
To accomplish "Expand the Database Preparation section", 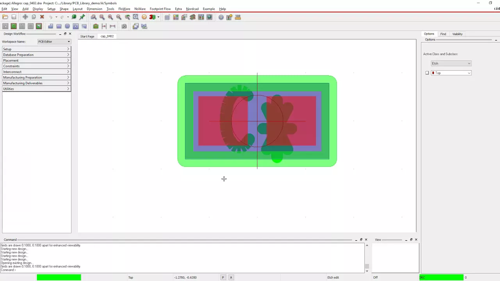I will pyautogui.click(x=36, y=55).
